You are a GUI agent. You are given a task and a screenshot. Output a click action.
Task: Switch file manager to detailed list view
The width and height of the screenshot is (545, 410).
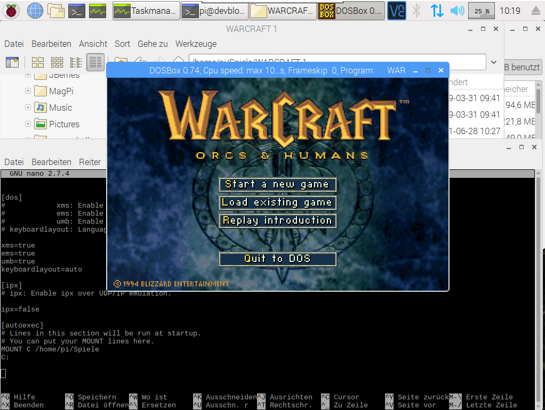pos(95,62)
